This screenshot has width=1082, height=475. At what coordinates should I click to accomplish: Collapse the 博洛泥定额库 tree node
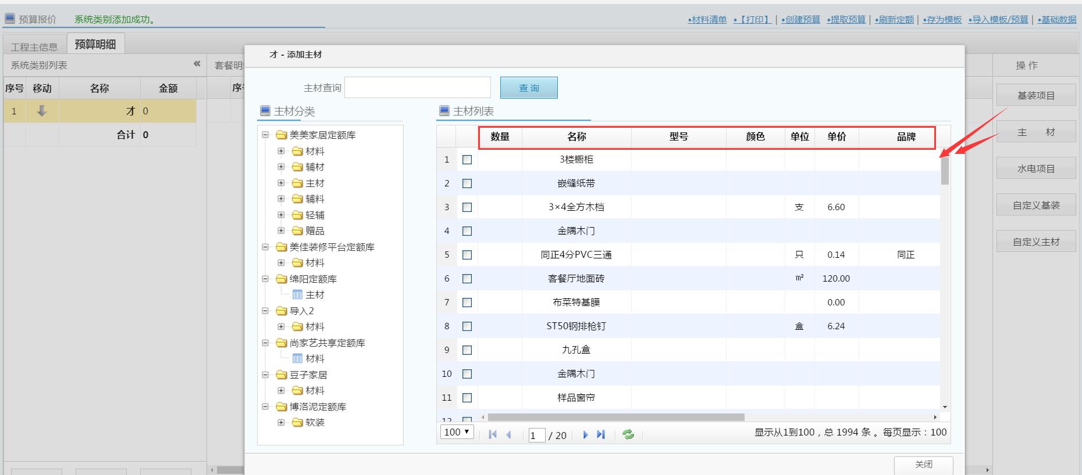pyautogui.click(x=265, y=406)
